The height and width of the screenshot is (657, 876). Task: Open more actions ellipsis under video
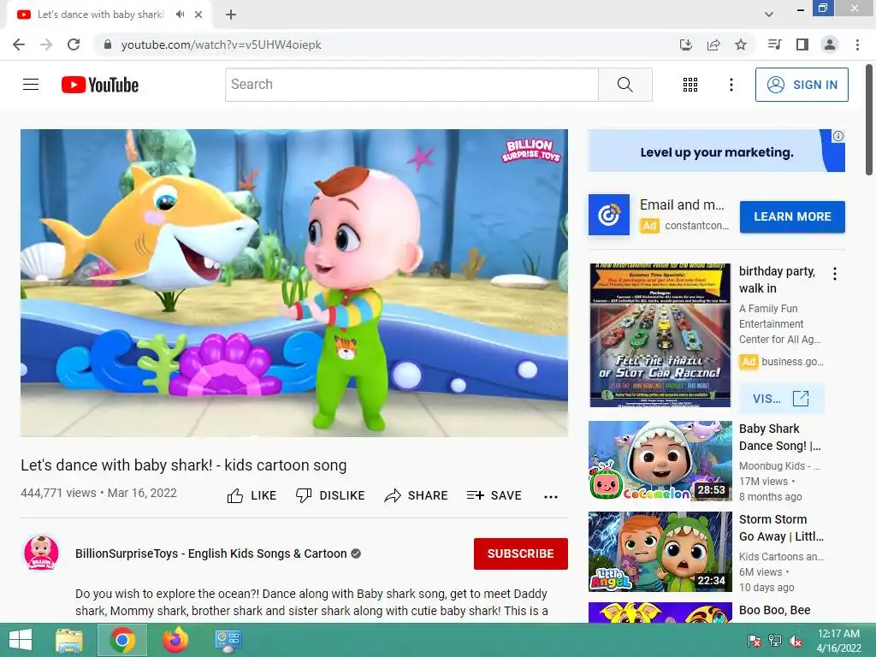pyautogui.click(x=551, y=497)
